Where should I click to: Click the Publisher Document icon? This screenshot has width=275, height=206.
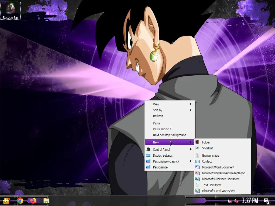click(197, 179)
